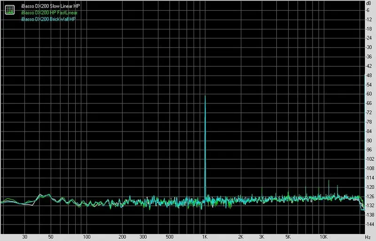Select the iBasso DX200 Slow Linear HP legend entry

50,6
